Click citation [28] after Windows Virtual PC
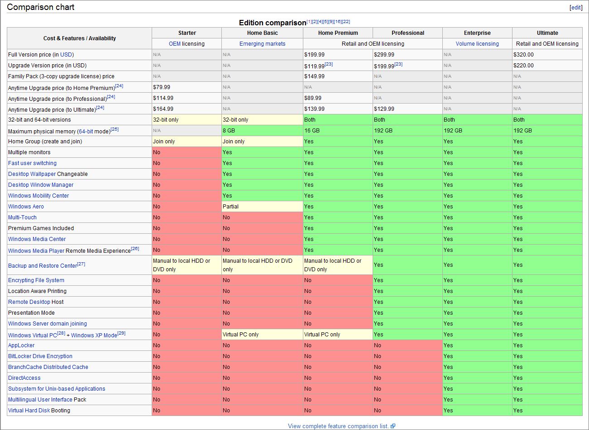Image resolution: width=589 pixels, height=430 pixels. click(61, 333)
